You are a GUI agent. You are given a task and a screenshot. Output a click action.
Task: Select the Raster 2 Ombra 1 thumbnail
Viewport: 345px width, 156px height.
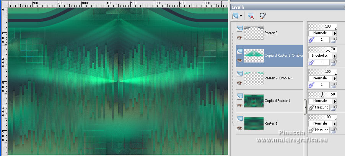click(254, 78)
